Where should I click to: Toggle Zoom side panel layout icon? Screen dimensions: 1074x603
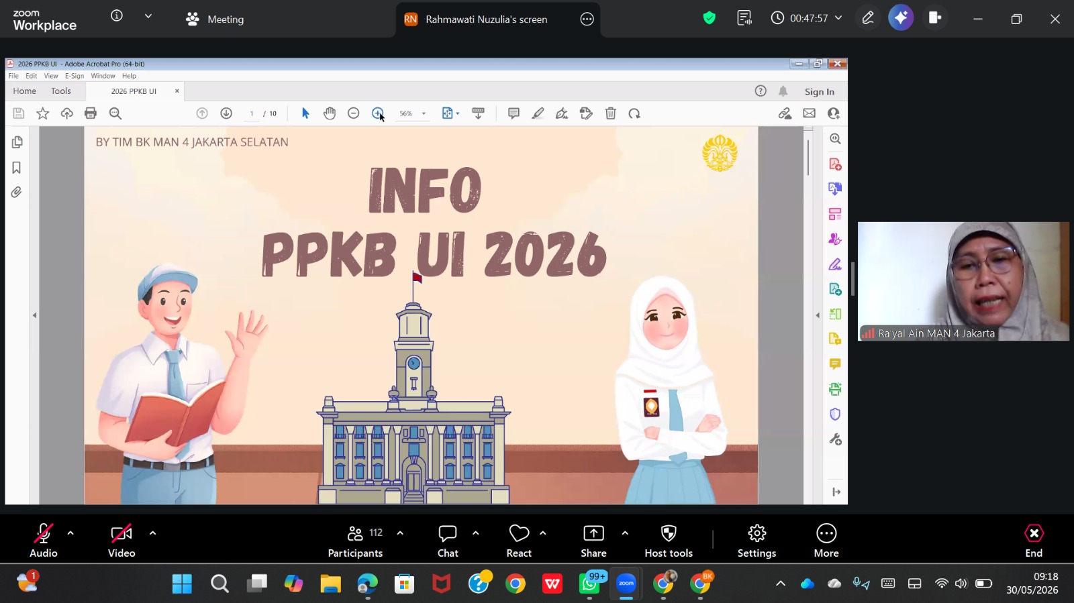click(x=934, y=18)
